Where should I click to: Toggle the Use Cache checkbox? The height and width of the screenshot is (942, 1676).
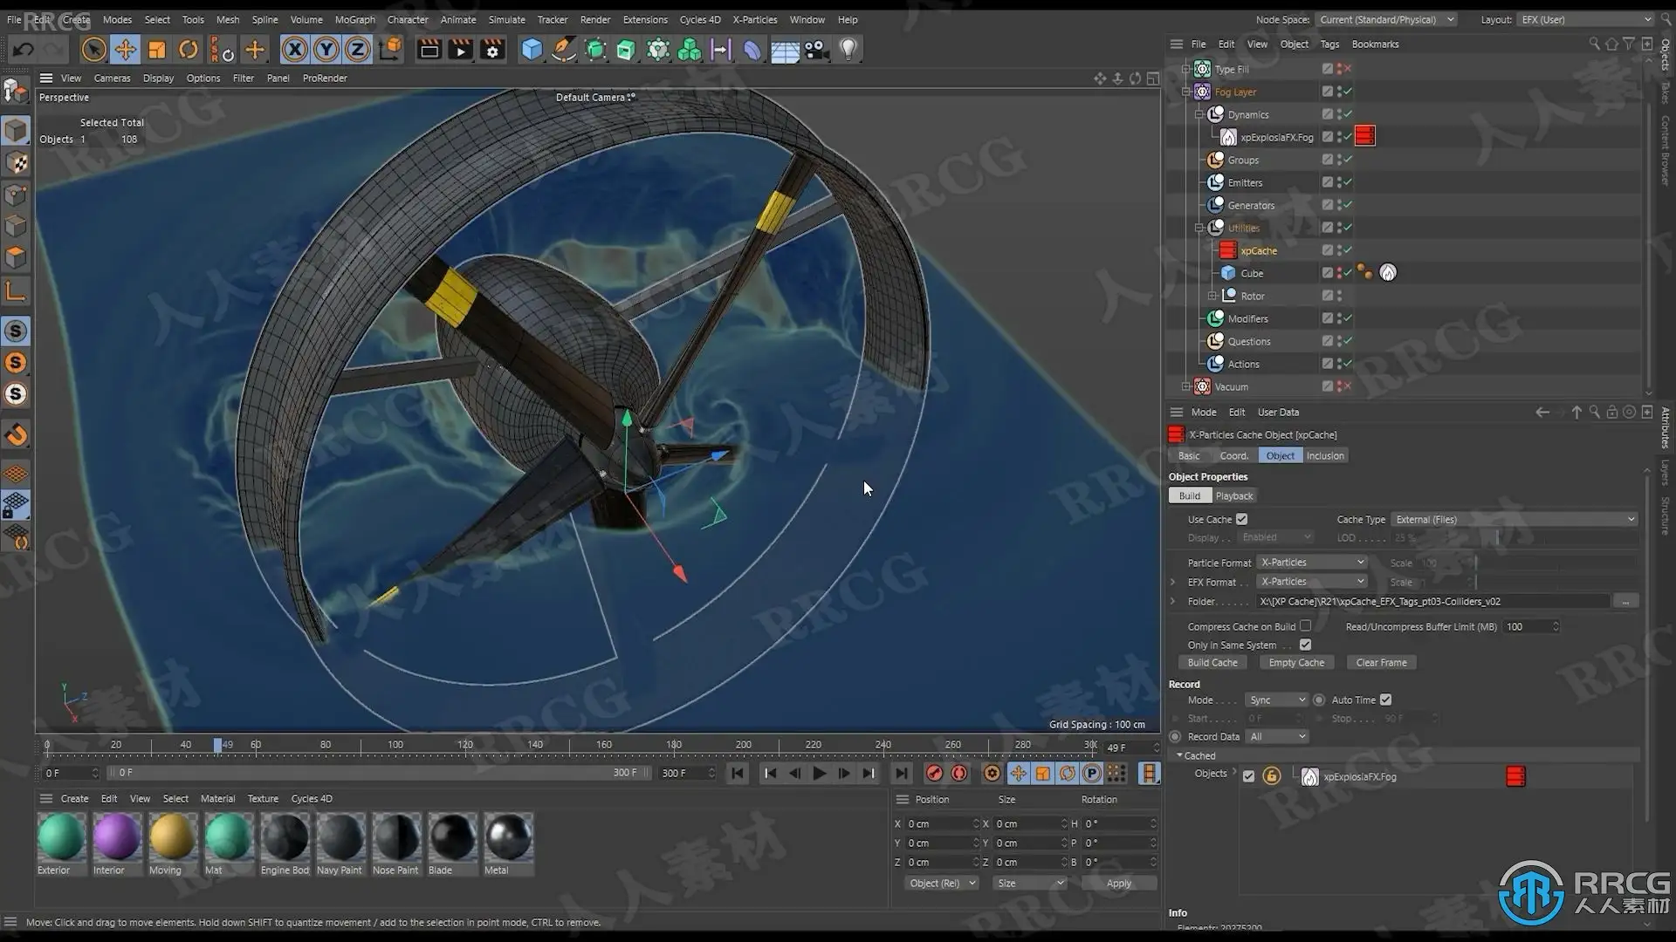point(1241,519)
